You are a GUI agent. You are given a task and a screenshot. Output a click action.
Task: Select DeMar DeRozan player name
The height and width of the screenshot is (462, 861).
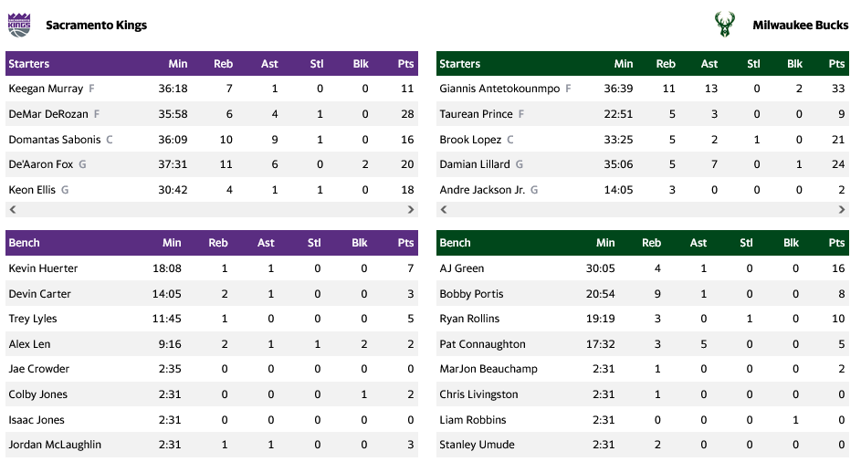click(x=47, y=114)
